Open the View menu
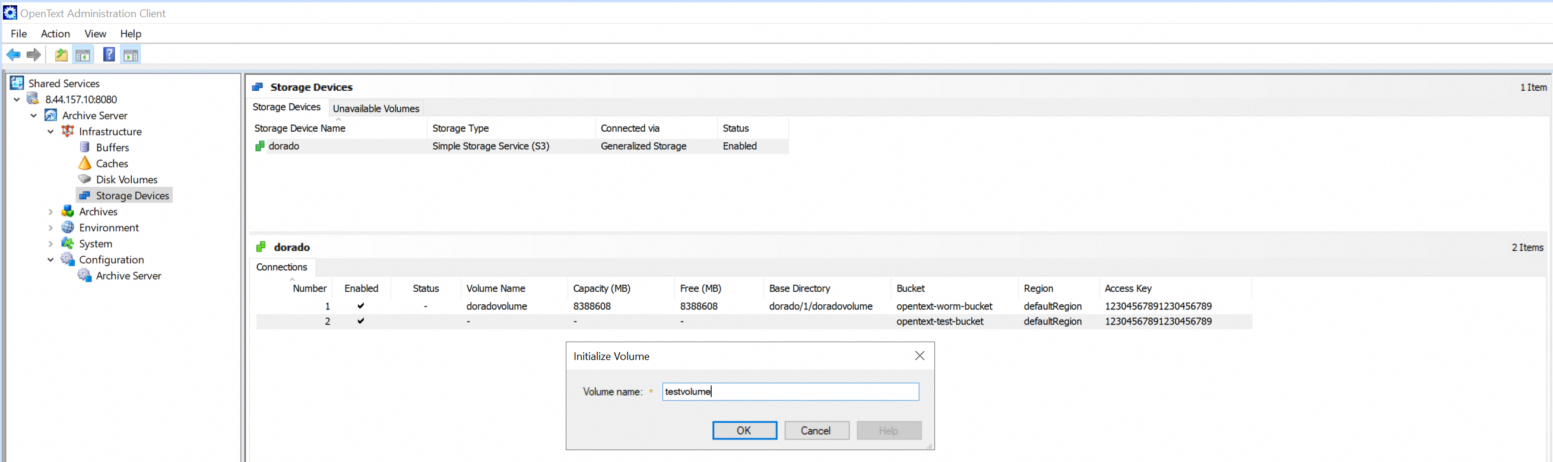1553x462 pixels. pyautogui.click(x=95, y=34)
